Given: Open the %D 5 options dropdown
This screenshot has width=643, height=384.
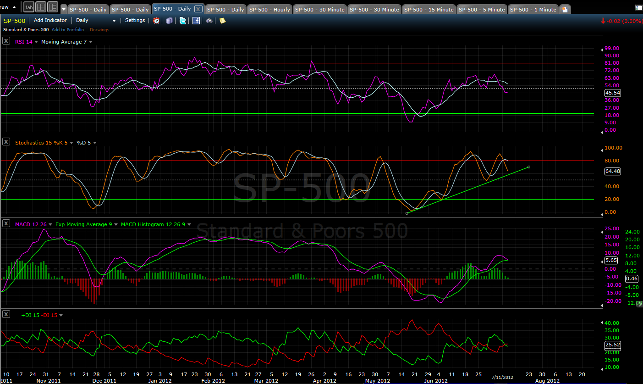Looking at the screenshot, I should click(95, 143).
